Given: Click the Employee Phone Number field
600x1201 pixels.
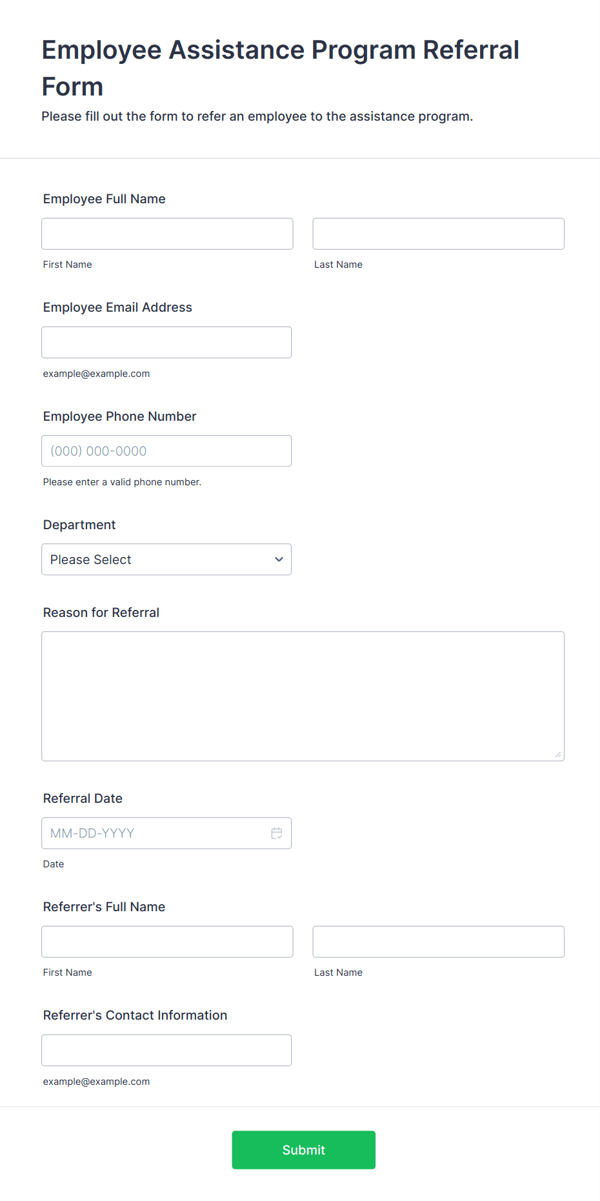Looking at the screenshot, I should [166, 451].
